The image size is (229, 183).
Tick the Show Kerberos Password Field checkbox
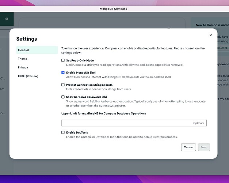tap(63, 97)
